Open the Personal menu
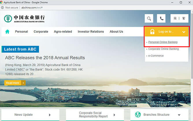The height and width of the screenshot is (121, 193). click(x=21, y=32)
